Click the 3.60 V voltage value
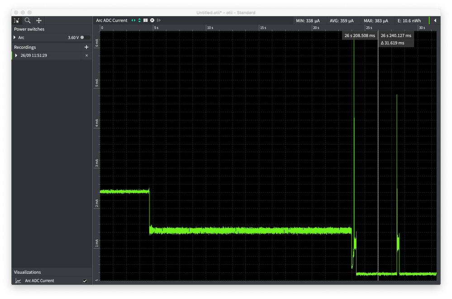Screen dimensions: 452x299 tap(73, 38)
